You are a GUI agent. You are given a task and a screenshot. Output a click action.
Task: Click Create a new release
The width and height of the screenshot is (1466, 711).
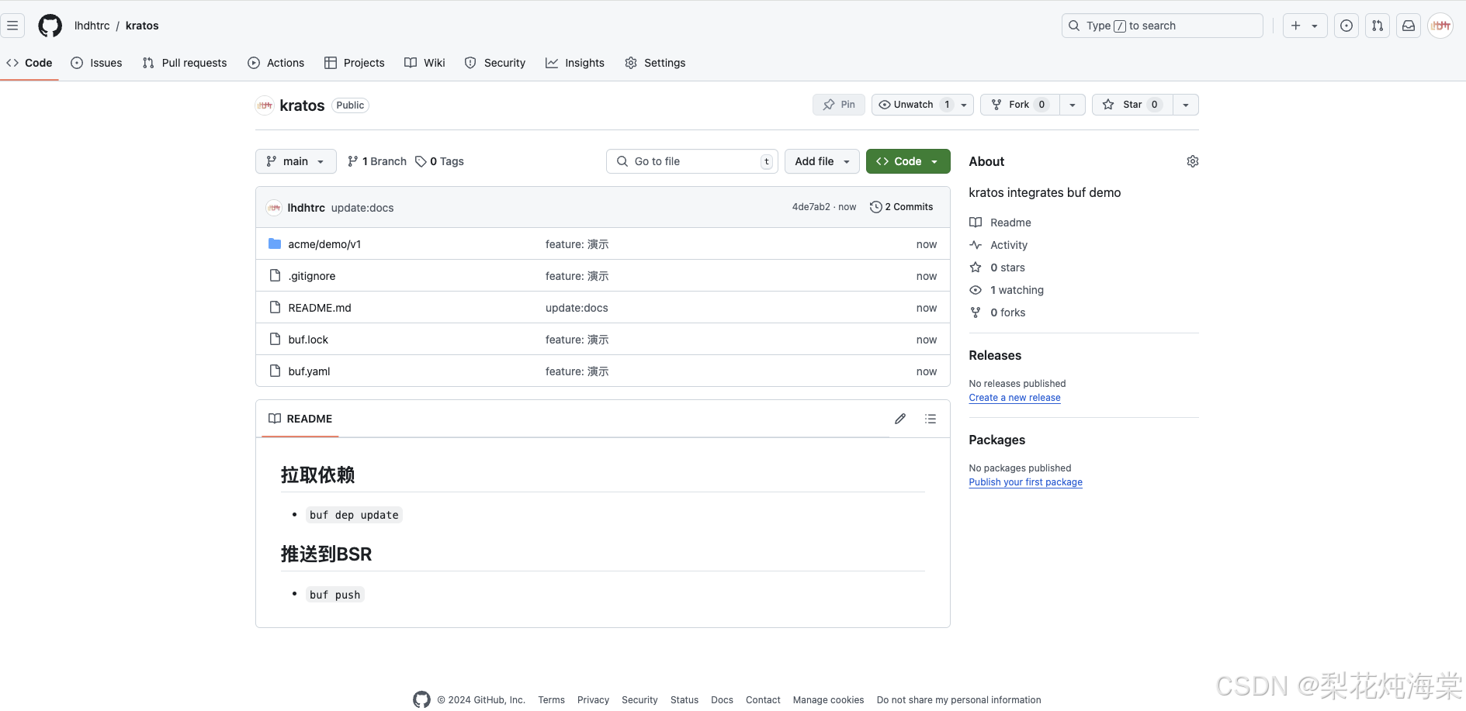pos(1014,398)
